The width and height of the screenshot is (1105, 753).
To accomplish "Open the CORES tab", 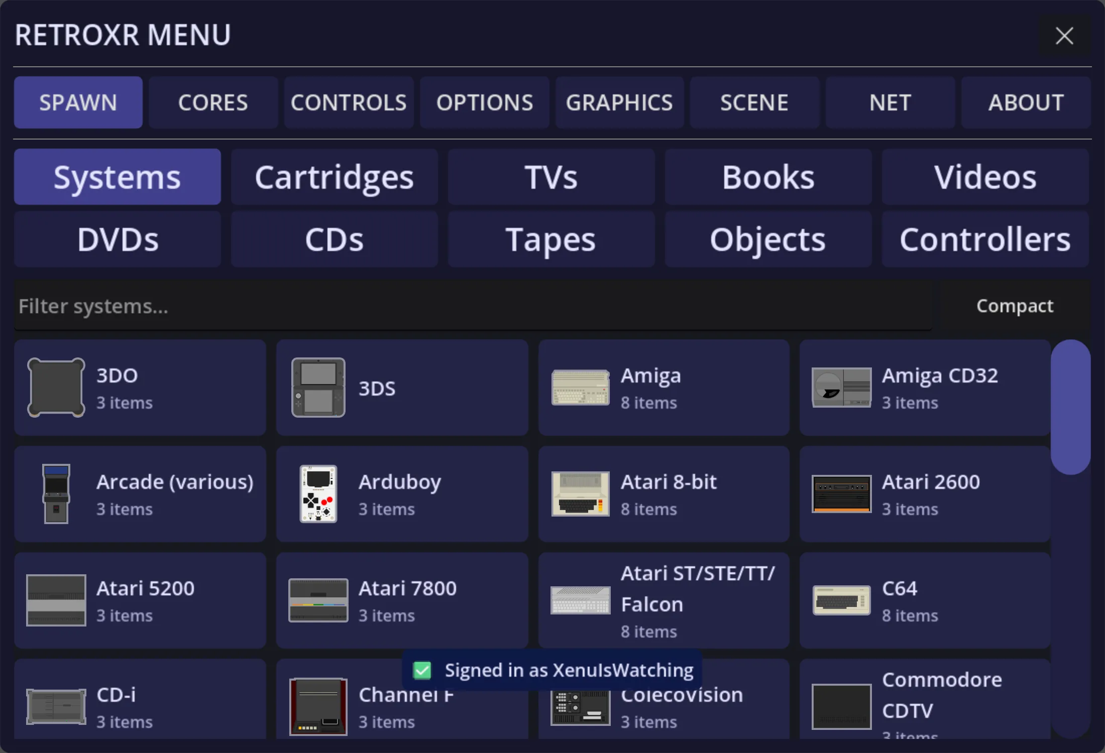I will 213,102.
